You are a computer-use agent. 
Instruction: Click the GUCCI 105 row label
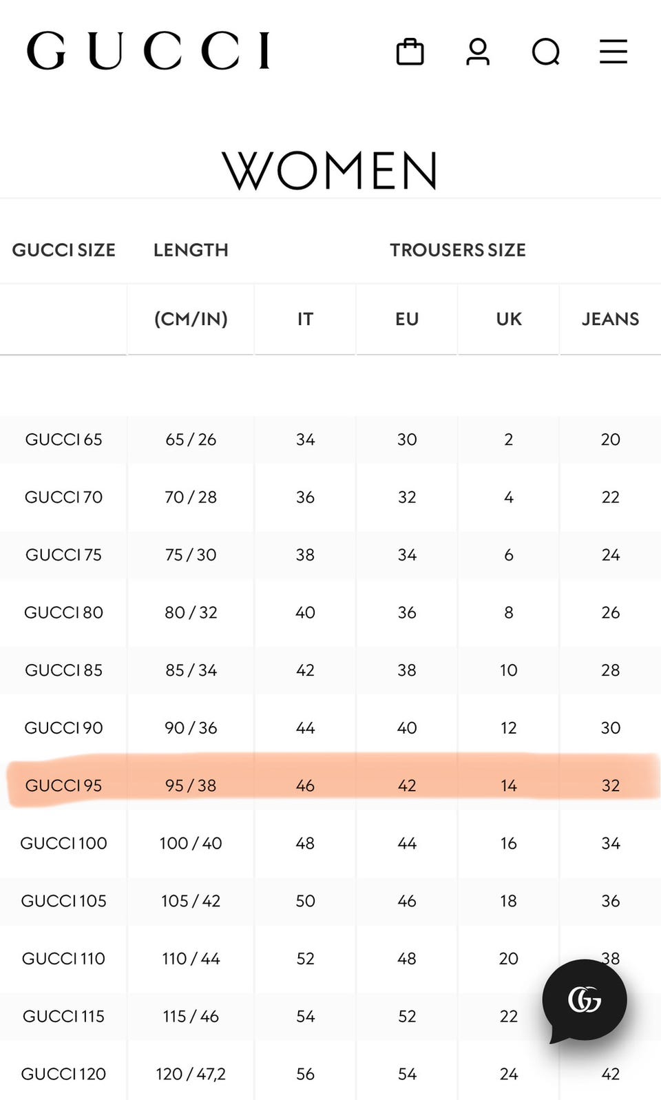(x=63, y=901)
